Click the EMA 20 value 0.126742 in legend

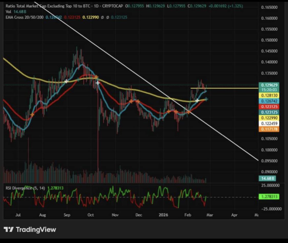(54, 17)
